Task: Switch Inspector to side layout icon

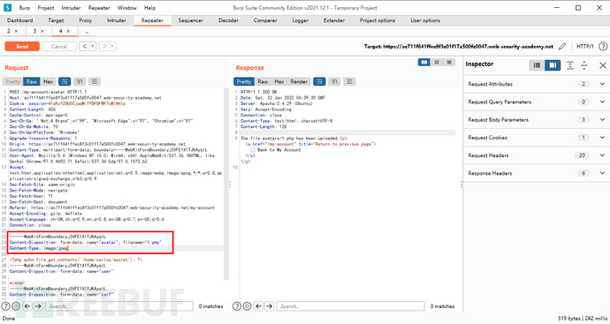Action: point(553,64)
